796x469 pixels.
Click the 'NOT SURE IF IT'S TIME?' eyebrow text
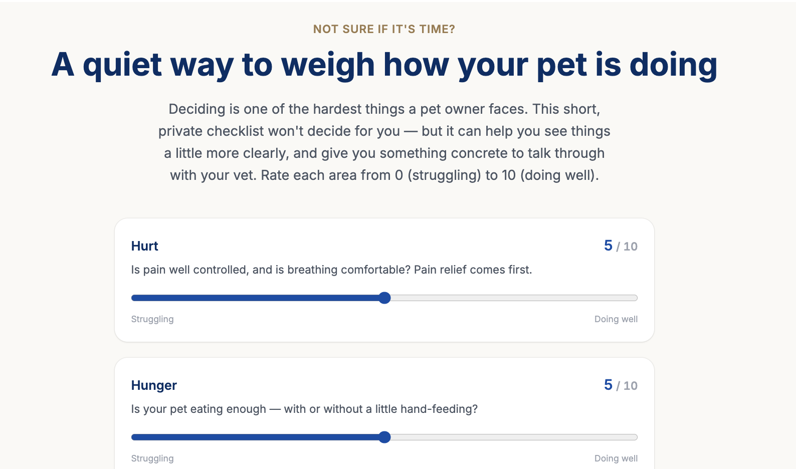click(x=384, y=29)
